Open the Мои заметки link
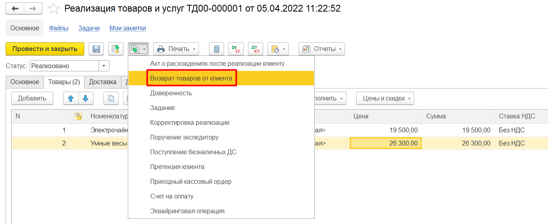 (128, 28)
